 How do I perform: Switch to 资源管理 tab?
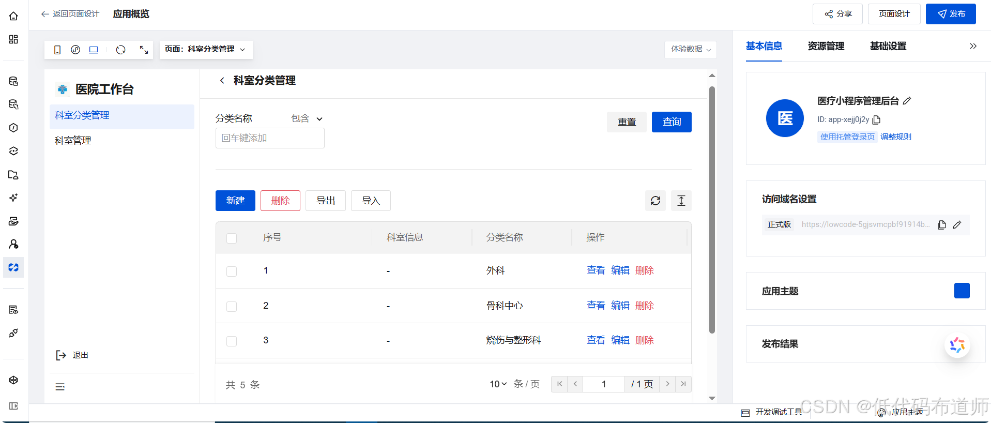(826, 46)
